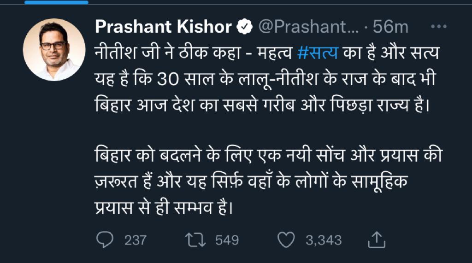
Task: Like the tweet with the heart icon
Action: coord(286,240)
